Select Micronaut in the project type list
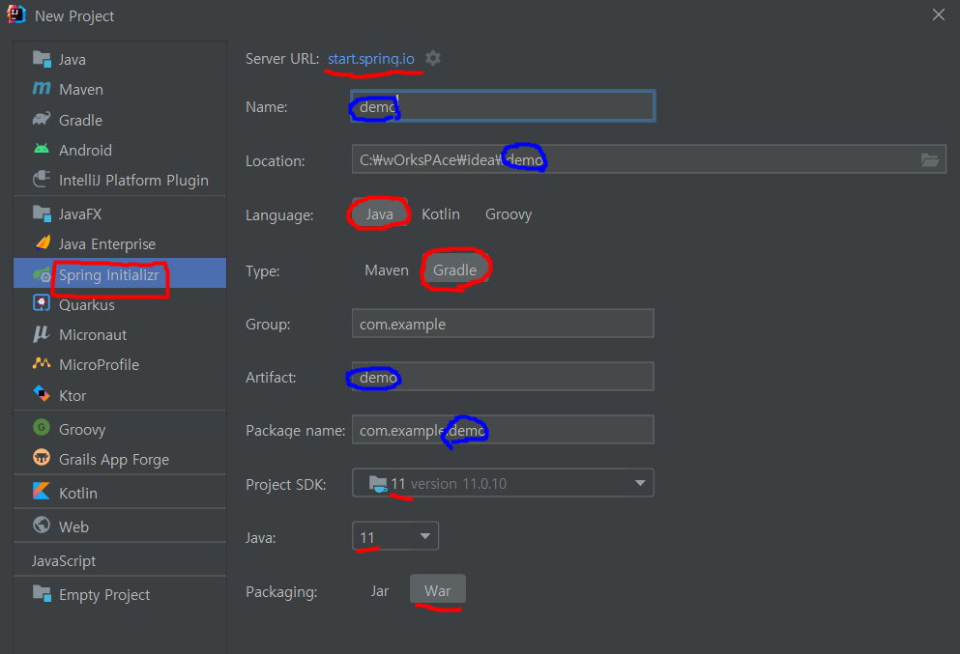Viewport: 960px width, 654px height. click(120, 334)
